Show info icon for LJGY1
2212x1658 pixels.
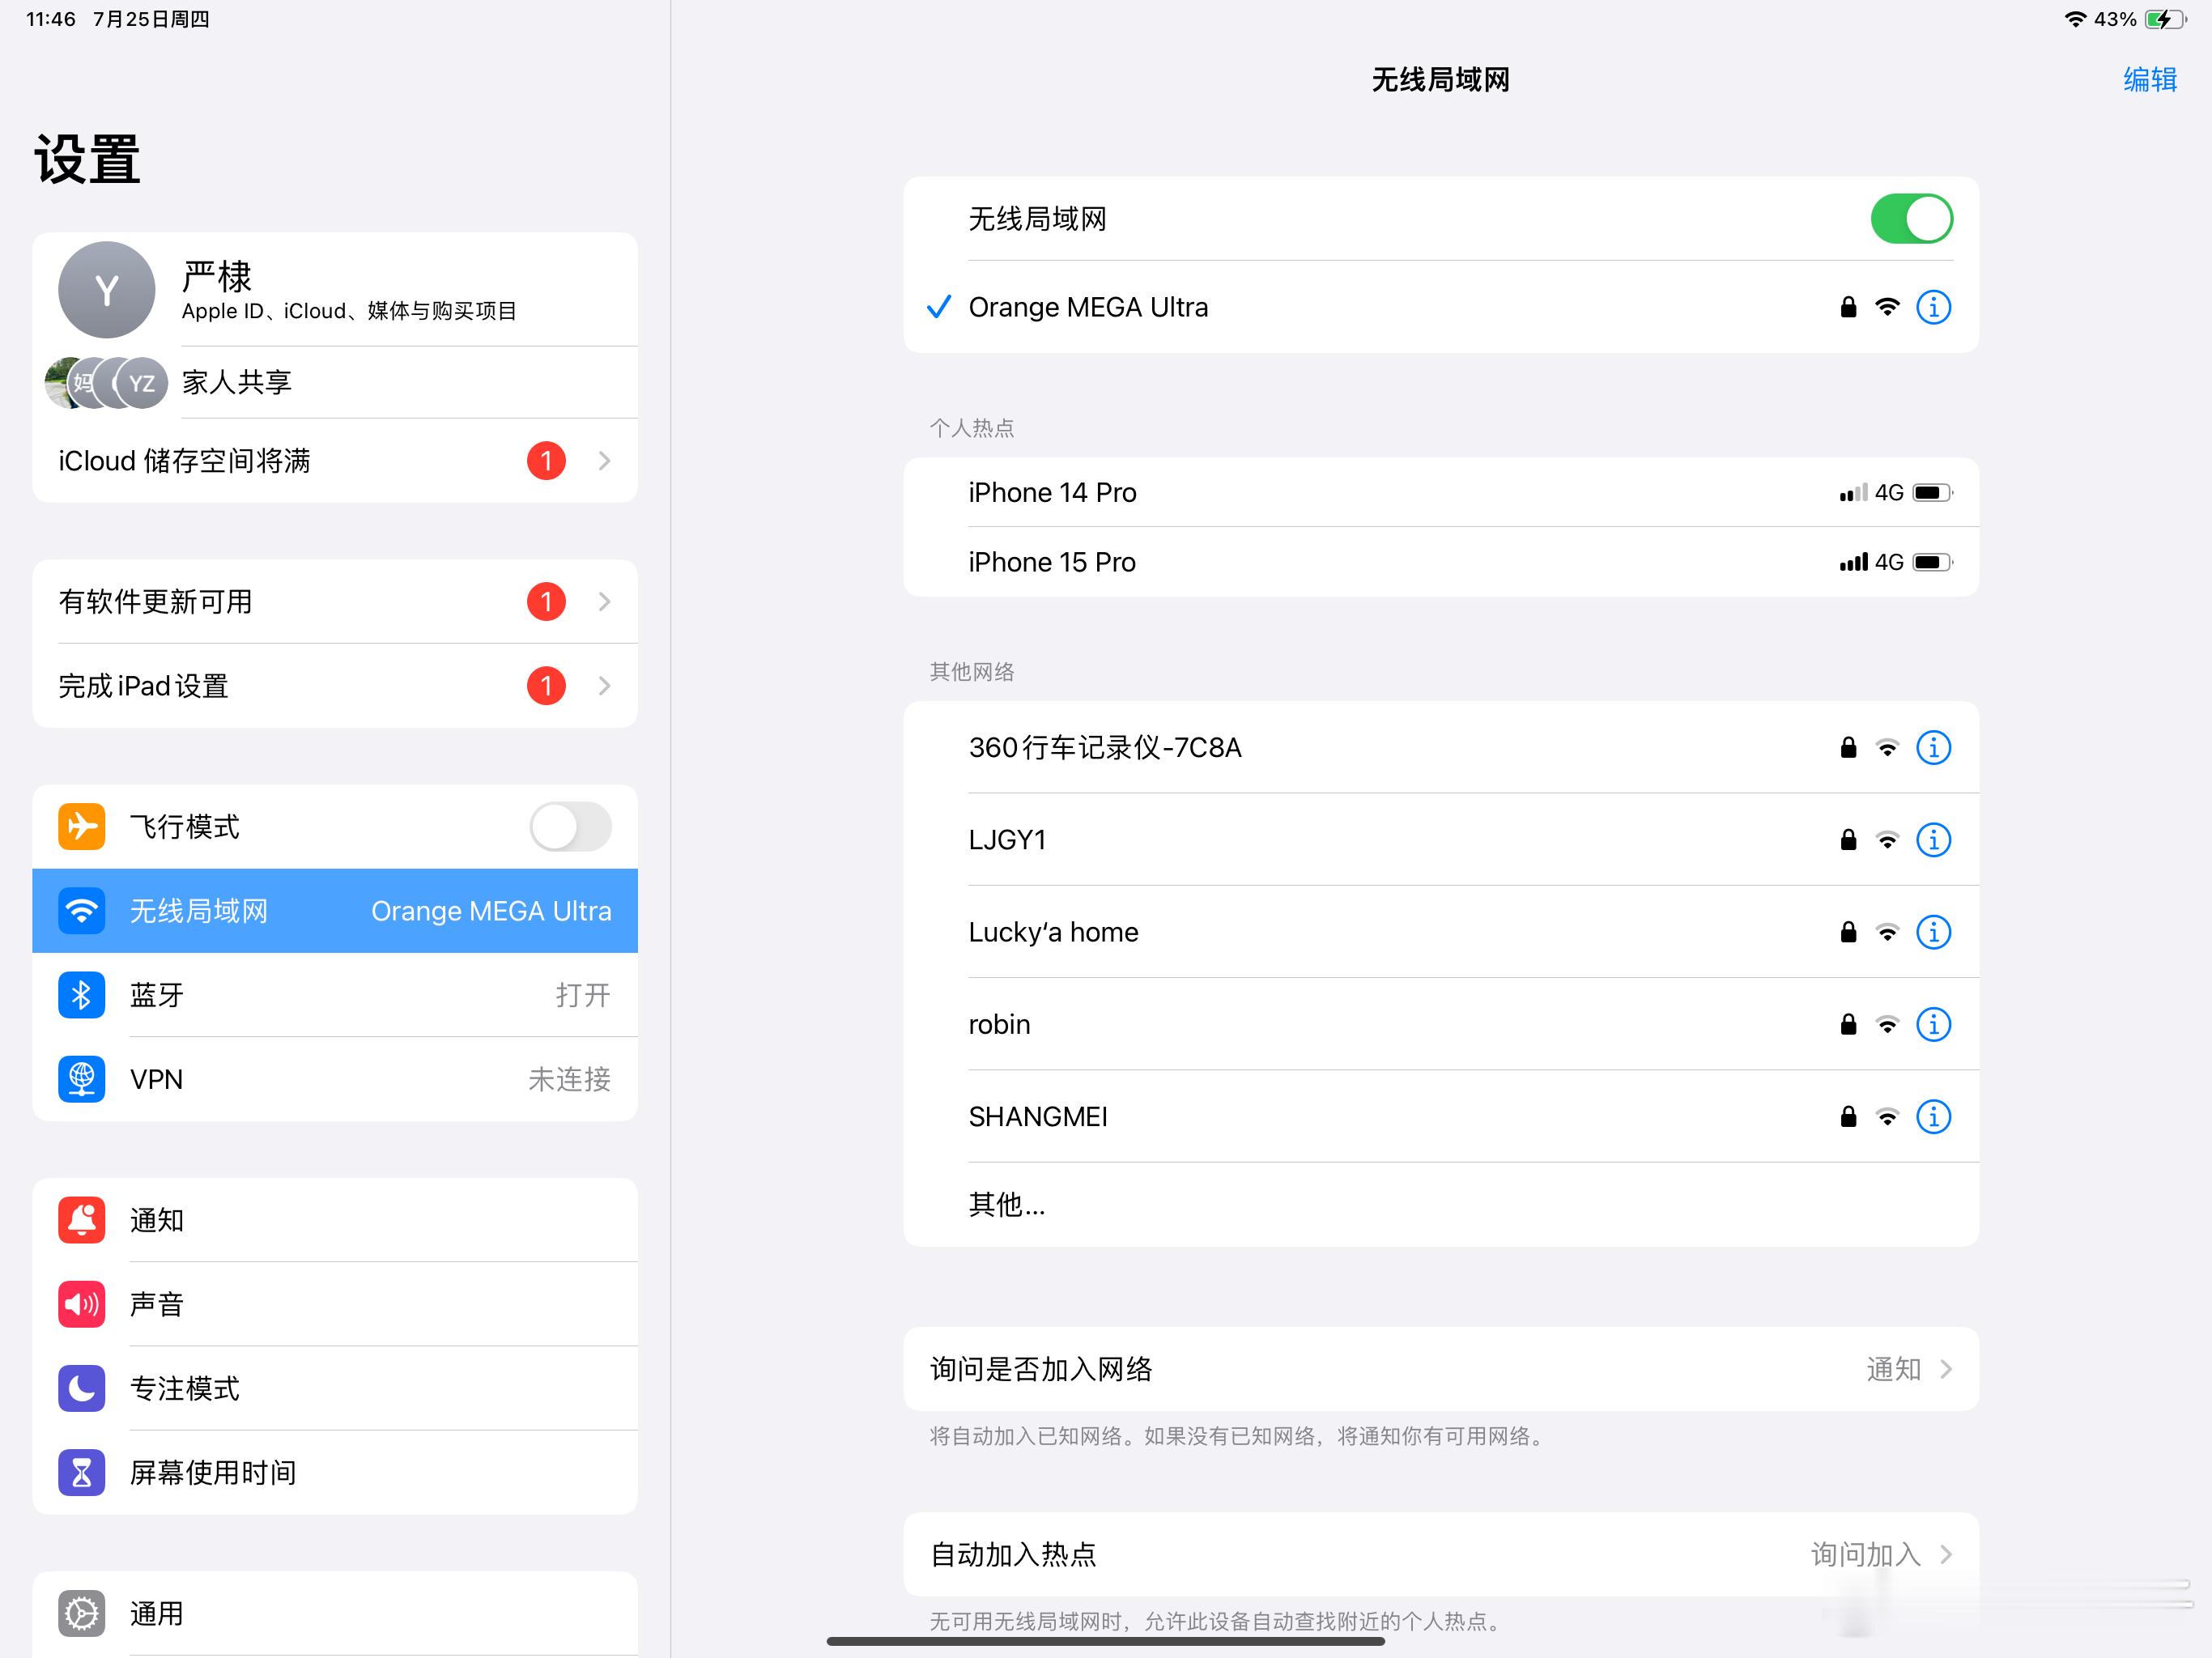tap(1932, 839)
